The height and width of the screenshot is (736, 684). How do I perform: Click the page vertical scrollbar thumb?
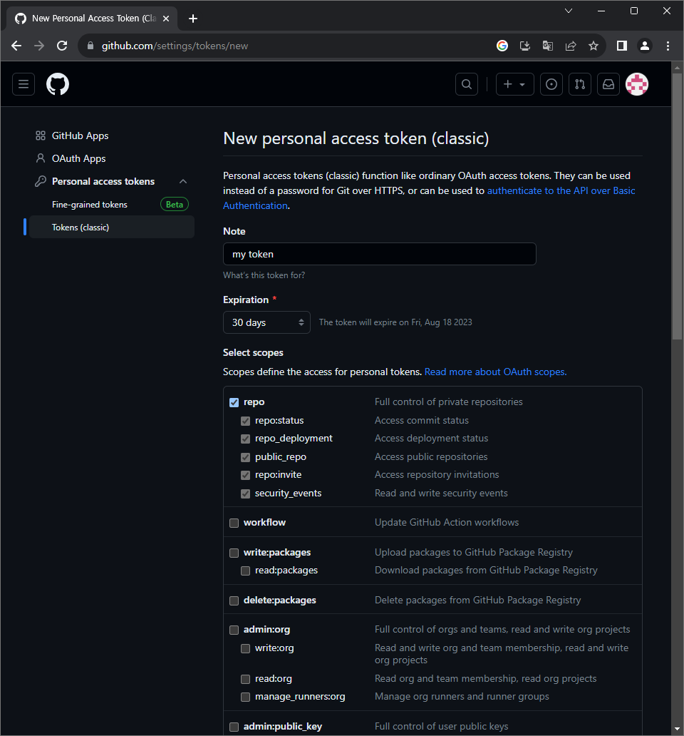[677, 205]
